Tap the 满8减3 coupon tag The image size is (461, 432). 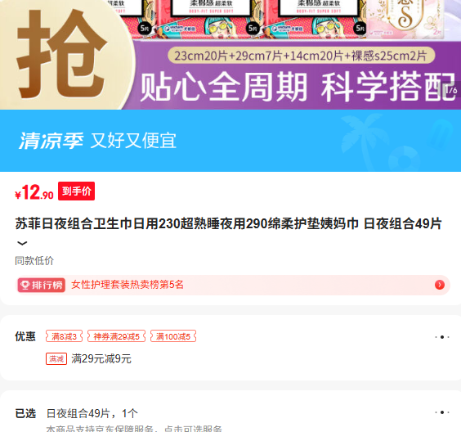pos(64,336)
